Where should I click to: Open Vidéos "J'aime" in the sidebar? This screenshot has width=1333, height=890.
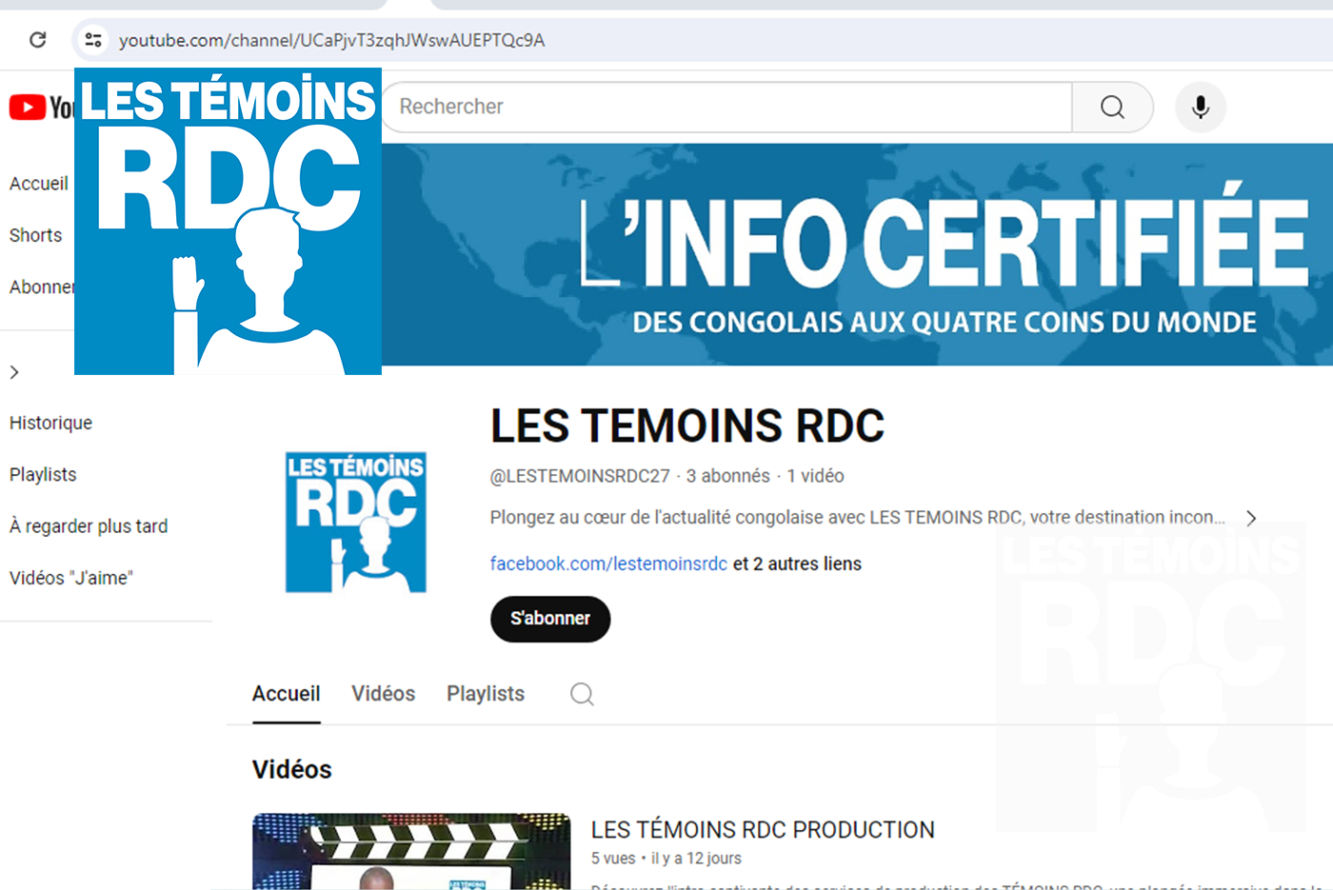[x=71, y=578]
